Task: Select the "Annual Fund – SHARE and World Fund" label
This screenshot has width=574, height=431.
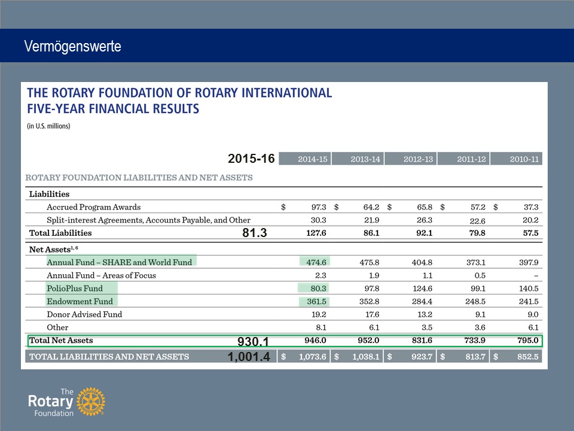Action: pos(120,262)
